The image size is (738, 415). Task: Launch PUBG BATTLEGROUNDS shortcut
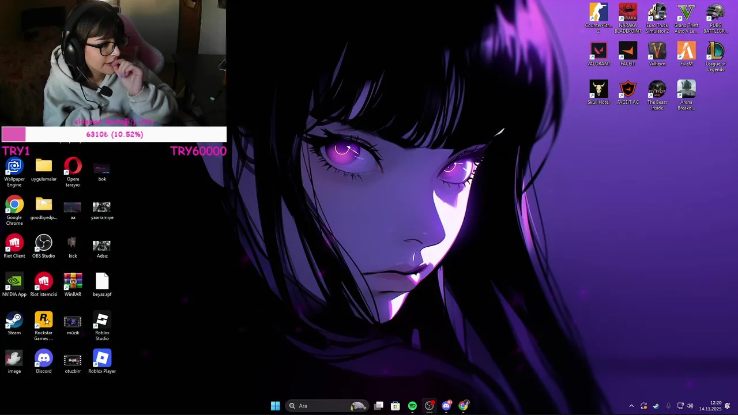(716, 18)
